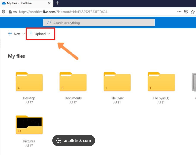
Task: Click the Pictures folder name label
Action: (x=29, y=141)
